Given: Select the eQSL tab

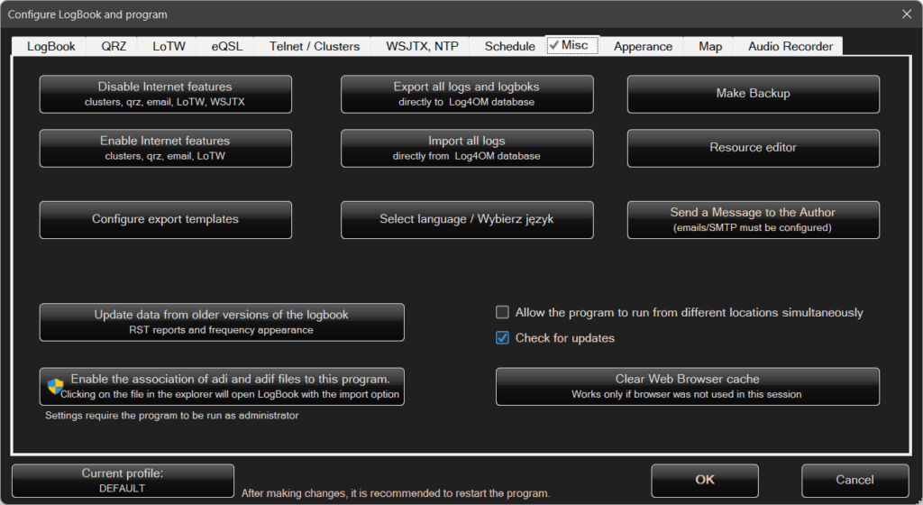Looking at the screenshot, I should pos(226,46).
